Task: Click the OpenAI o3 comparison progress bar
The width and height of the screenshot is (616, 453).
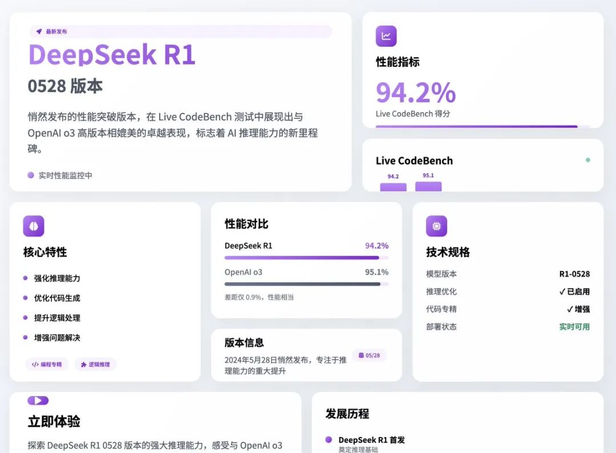Action: tap(306, 284)
